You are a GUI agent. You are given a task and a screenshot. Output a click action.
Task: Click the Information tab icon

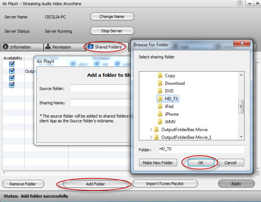[x=5, y=47]
